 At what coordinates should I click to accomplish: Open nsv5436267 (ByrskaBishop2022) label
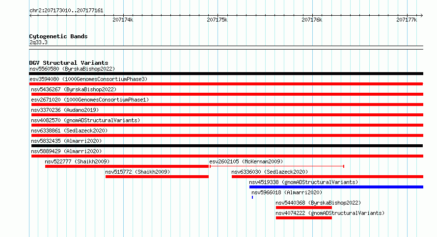click(74, 89)
